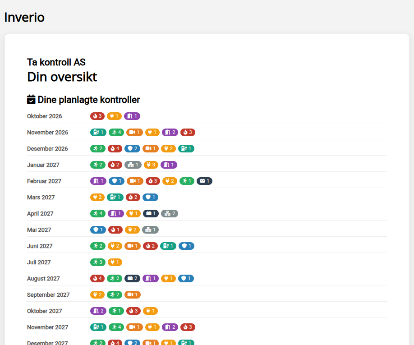Open the video camera badge in September 2027
This screenshot has height=345, width=414.
(133, 295)
